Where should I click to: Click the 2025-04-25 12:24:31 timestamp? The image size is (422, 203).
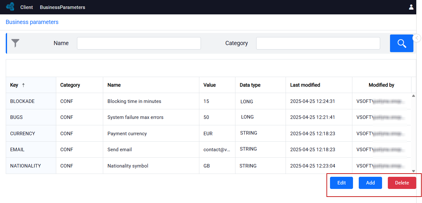pyautogui.click(x=312, y=101)
